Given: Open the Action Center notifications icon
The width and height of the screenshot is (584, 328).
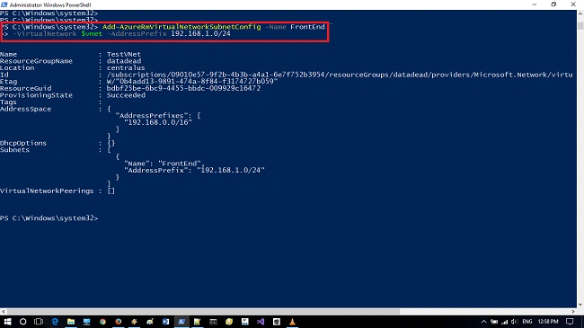Looking at the screenshot, I should tap(570, 322).
